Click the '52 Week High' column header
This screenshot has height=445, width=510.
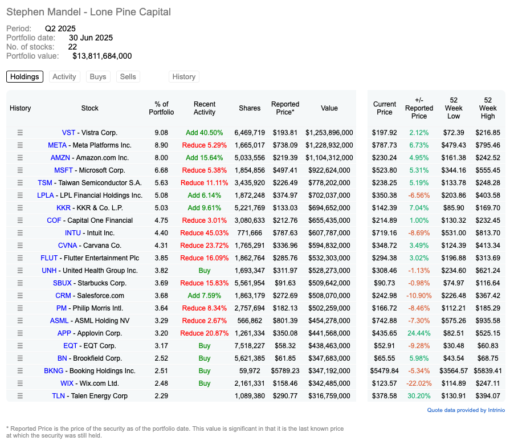[488, 108]
